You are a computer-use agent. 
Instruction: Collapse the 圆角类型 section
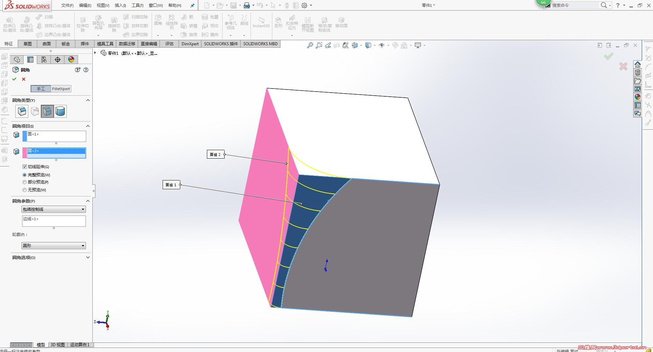point(88,100)
